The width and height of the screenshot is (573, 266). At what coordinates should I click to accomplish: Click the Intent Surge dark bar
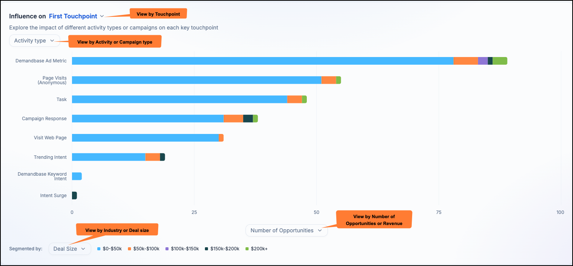click(74, 196)
